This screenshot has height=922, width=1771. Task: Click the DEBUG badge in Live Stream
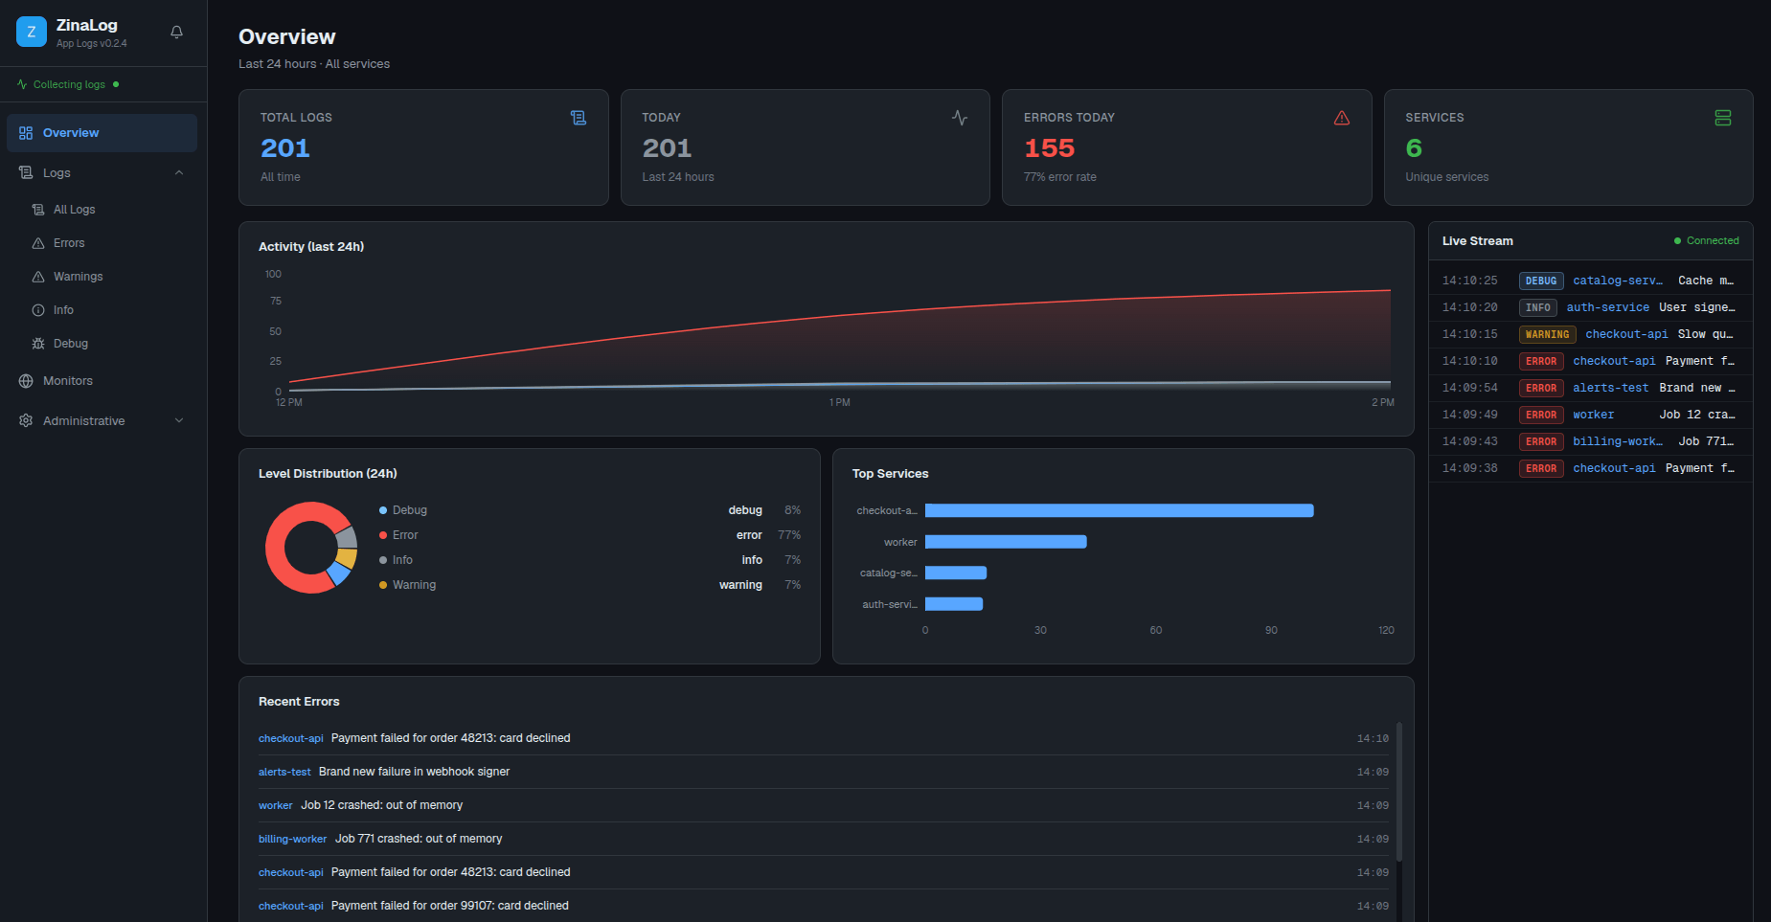(x=1541, y=281)
